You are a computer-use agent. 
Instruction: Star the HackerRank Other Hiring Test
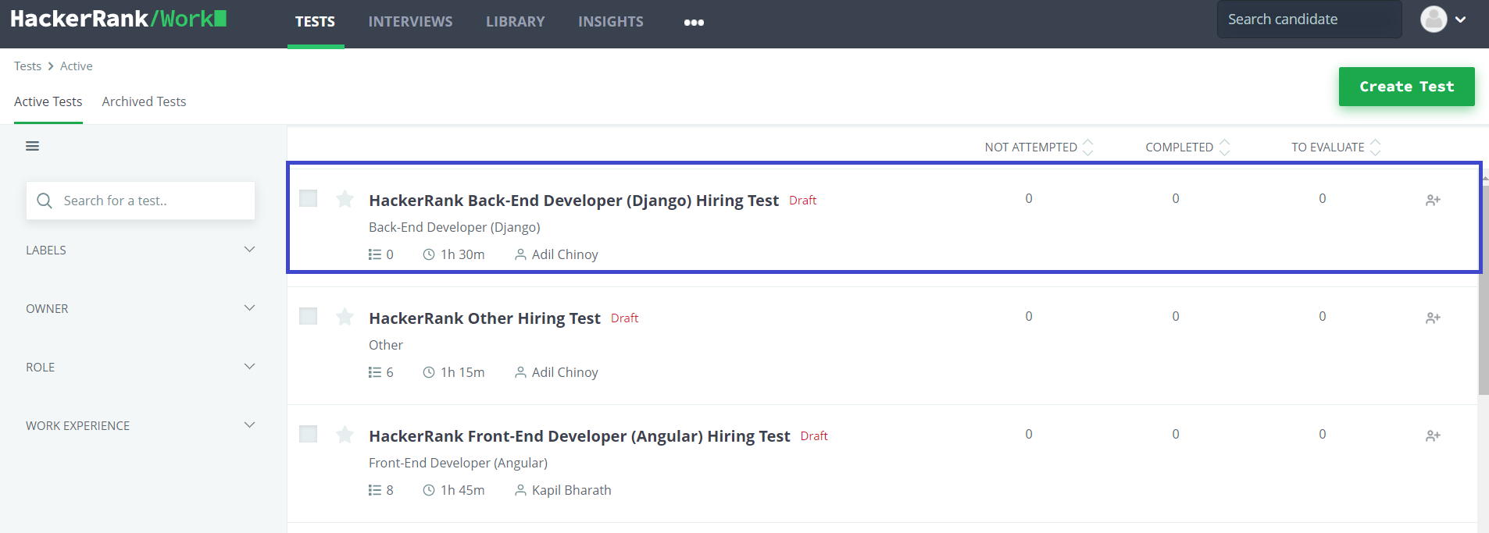click(x=345, y=317)
